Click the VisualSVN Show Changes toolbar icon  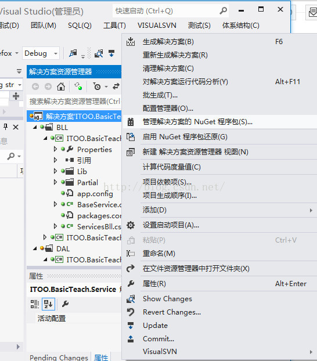click(x=99, y=53)
